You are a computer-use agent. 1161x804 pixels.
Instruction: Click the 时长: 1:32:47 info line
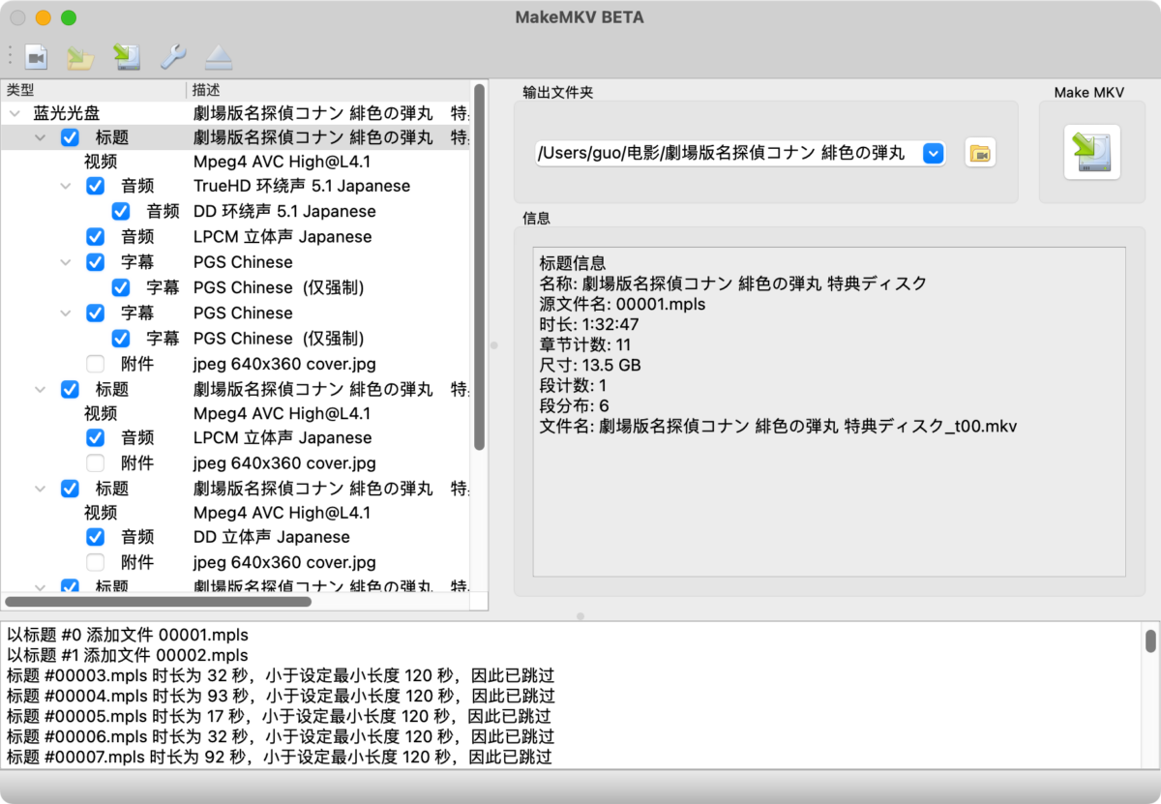coord(588,324)
